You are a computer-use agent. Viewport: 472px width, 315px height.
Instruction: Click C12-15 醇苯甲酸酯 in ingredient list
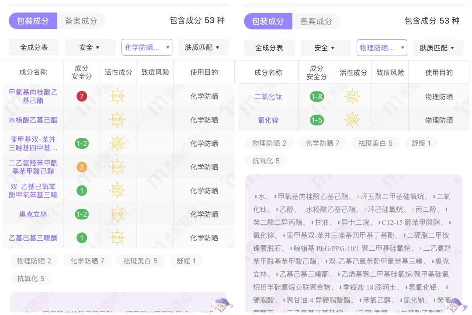410,222
